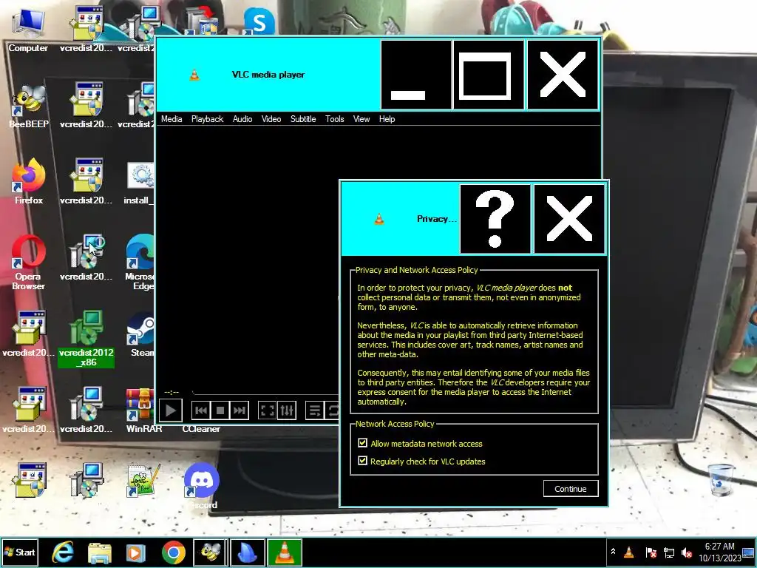Image resolution: width=757 pixels, height=568 pixels.
Task: Show hidden tray icons arrow
Action: click(613, 552)
